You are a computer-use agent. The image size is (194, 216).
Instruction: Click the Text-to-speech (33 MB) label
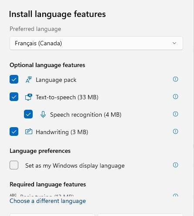pos(67,97)
